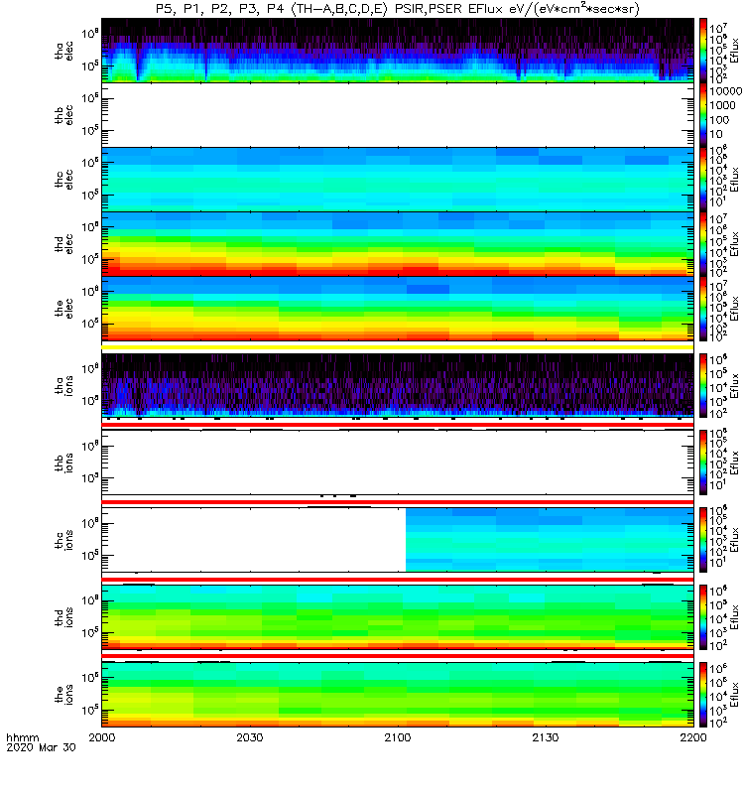Click the 'thc elec' panel label

(63, 180)
